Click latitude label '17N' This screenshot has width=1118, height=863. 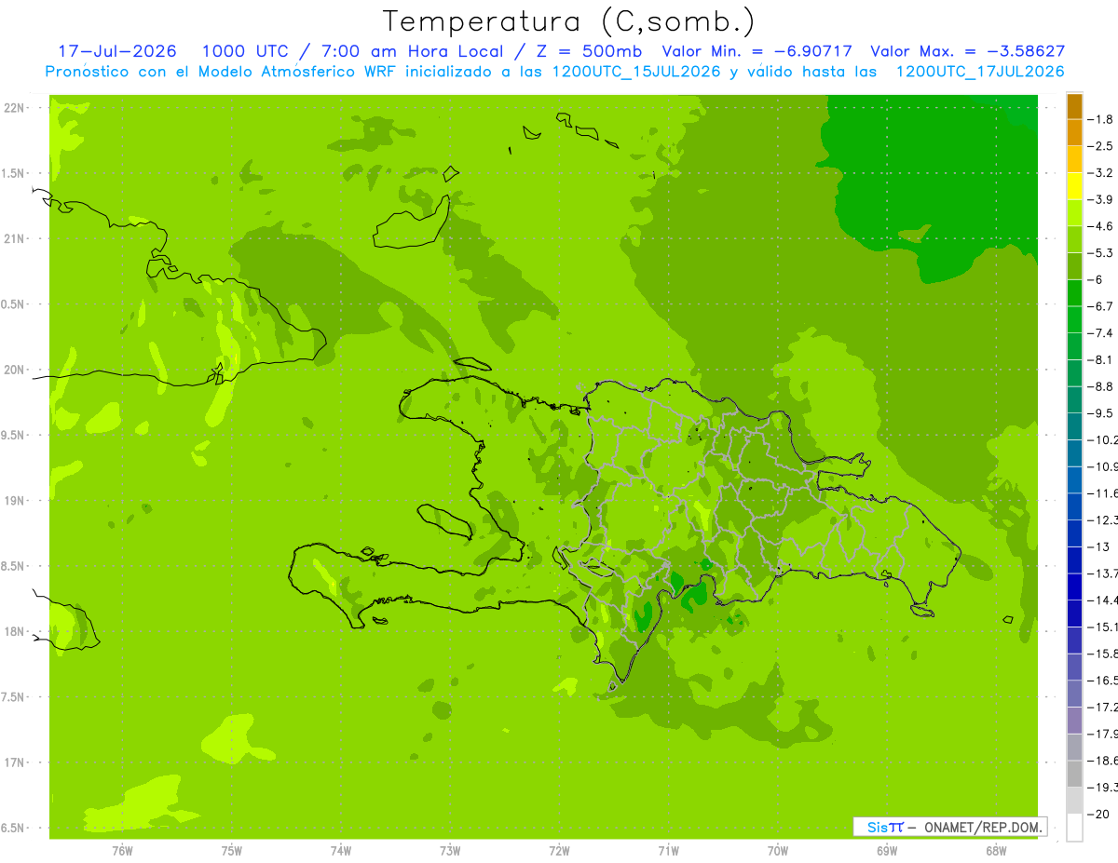click(15, 762)
